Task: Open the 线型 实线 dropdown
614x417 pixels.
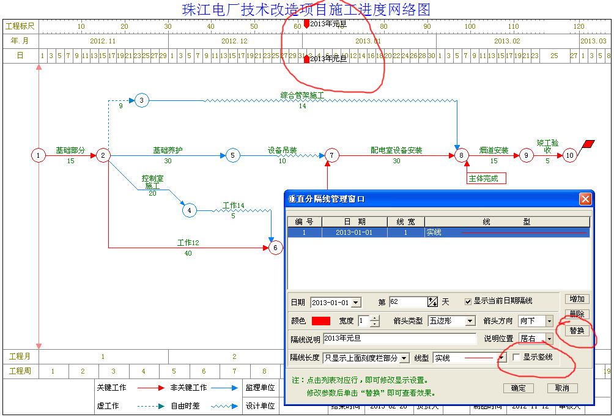Action: (x=501, y=358)
